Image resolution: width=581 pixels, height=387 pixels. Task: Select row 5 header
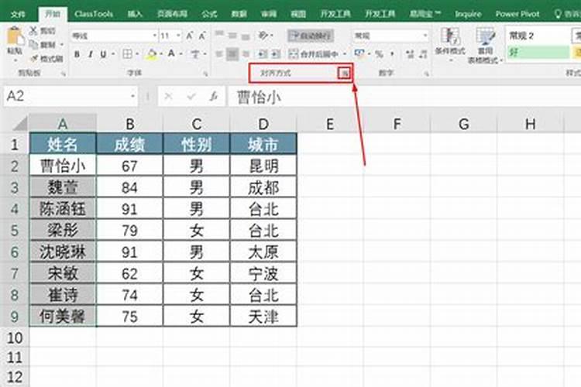click(15, 231)
